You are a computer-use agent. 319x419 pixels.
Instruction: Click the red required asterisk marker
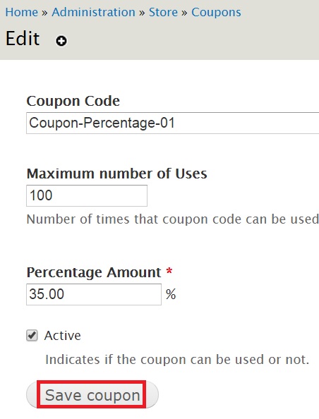(169, 271)
